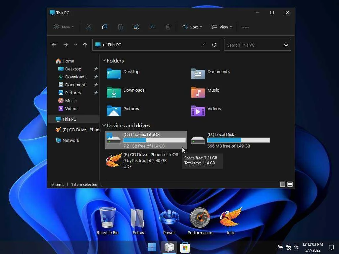Screen dimensions: 339x254
Task: Open the See more three-dots menu
Action: pos(246,27)
